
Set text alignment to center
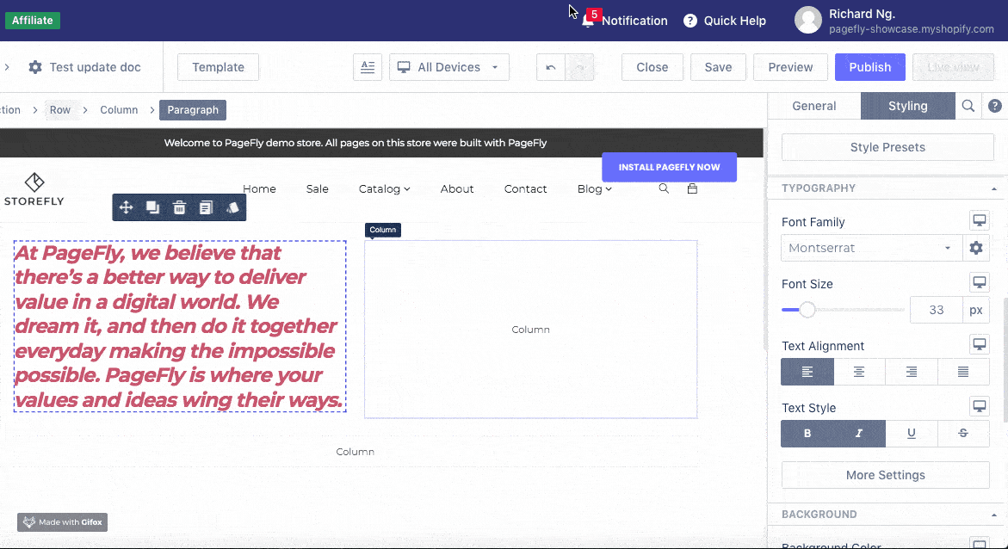859,372
